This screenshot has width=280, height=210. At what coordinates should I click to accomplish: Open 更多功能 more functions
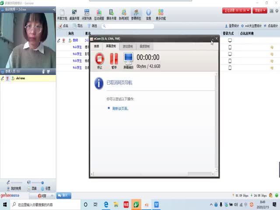click(161, 14)
